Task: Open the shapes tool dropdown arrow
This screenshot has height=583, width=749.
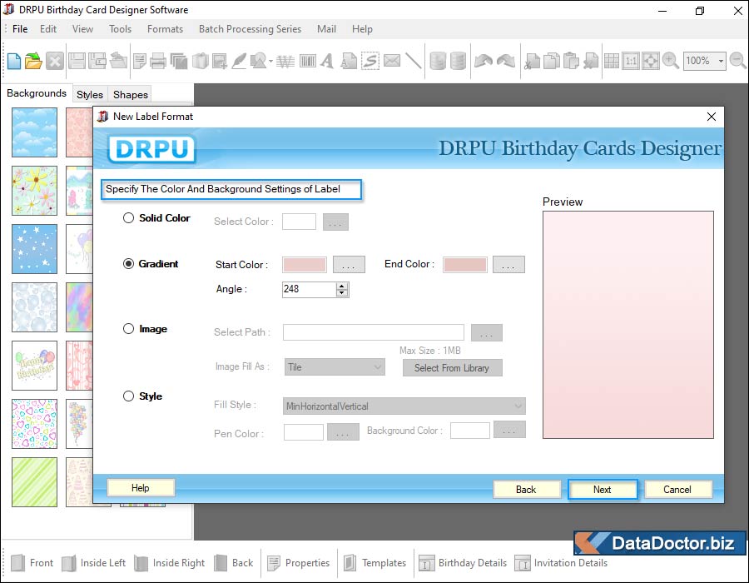Action: click(270, 61)
